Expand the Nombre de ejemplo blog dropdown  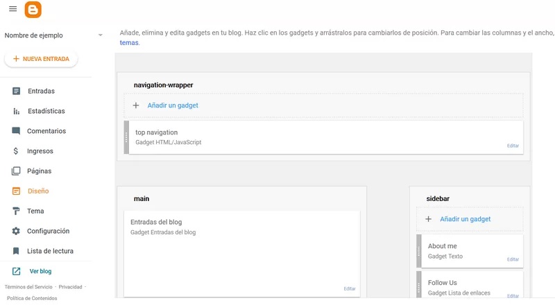[x=100, y=35]
